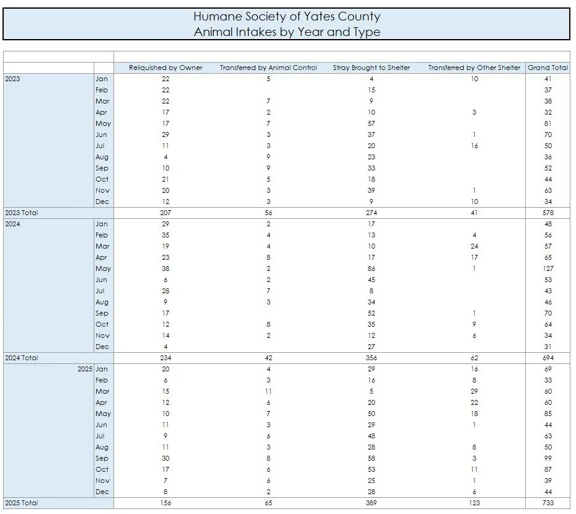
Task: Select the 2023 Jun grand total 70
Action: (x=547, y=135)
